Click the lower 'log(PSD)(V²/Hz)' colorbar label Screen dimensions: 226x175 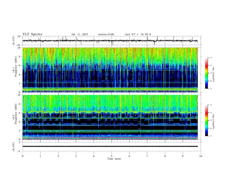tap(214, 122)
